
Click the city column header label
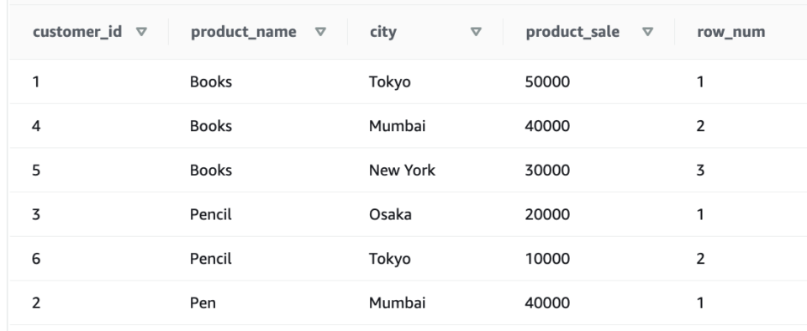383,32
